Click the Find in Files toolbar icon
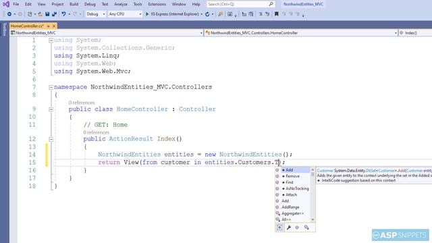432x243 pixels. [221, 14]
